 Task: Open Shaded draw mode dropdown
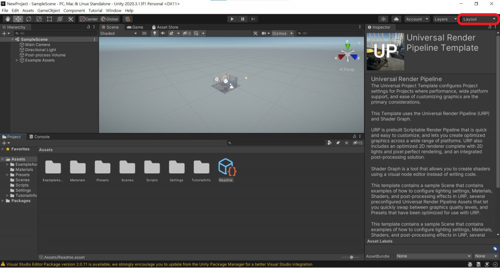[118, 34]
